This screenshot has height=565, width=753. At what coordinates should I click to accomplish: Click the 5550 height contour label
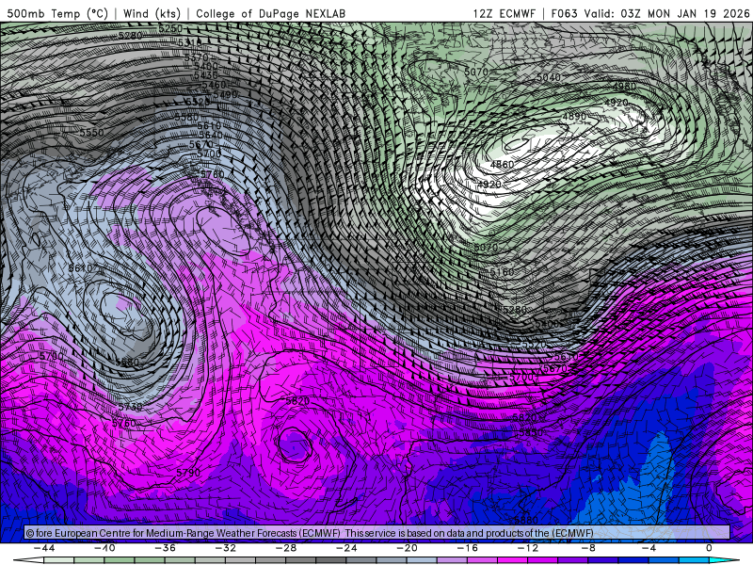coord(91,132)
